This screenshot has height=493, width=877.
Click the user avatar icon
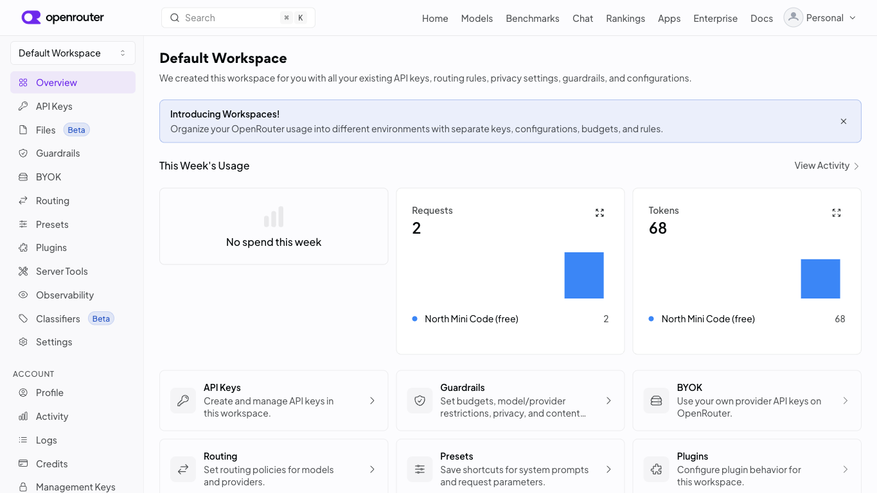tap(793, 18)
